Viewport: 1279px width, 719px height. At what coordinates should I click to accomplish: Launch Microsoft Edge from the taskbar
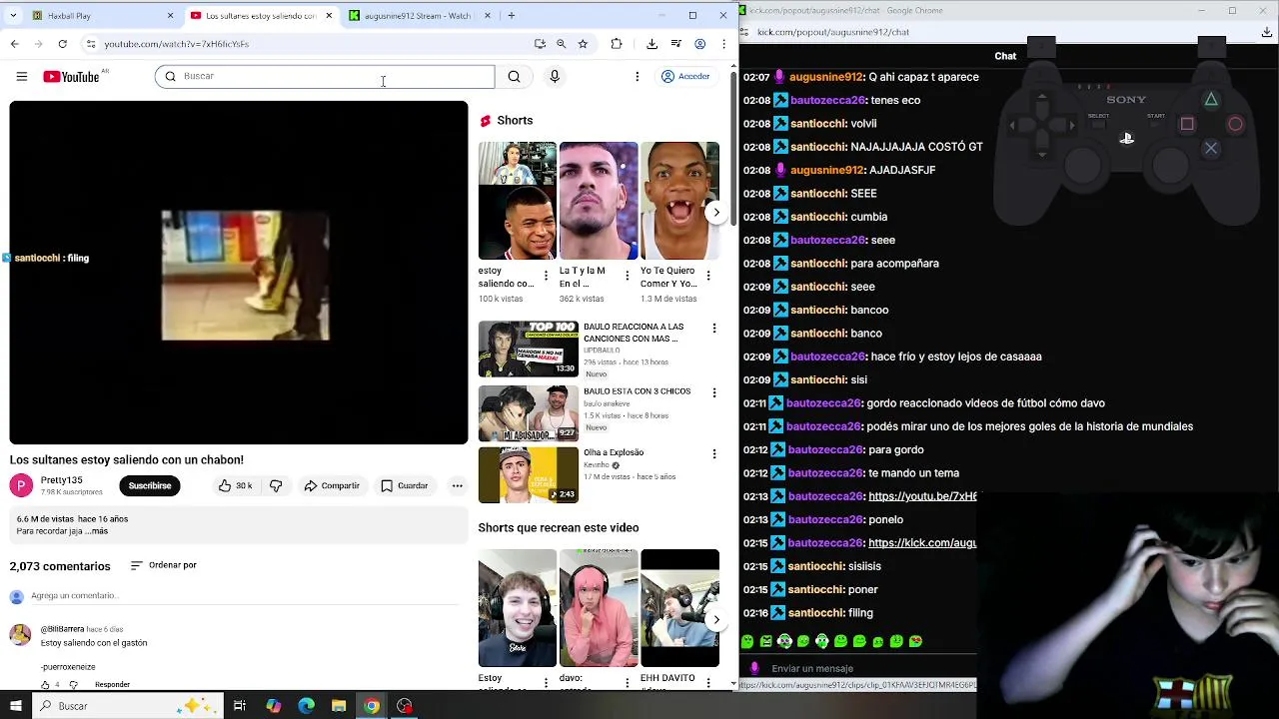(306, 706)
